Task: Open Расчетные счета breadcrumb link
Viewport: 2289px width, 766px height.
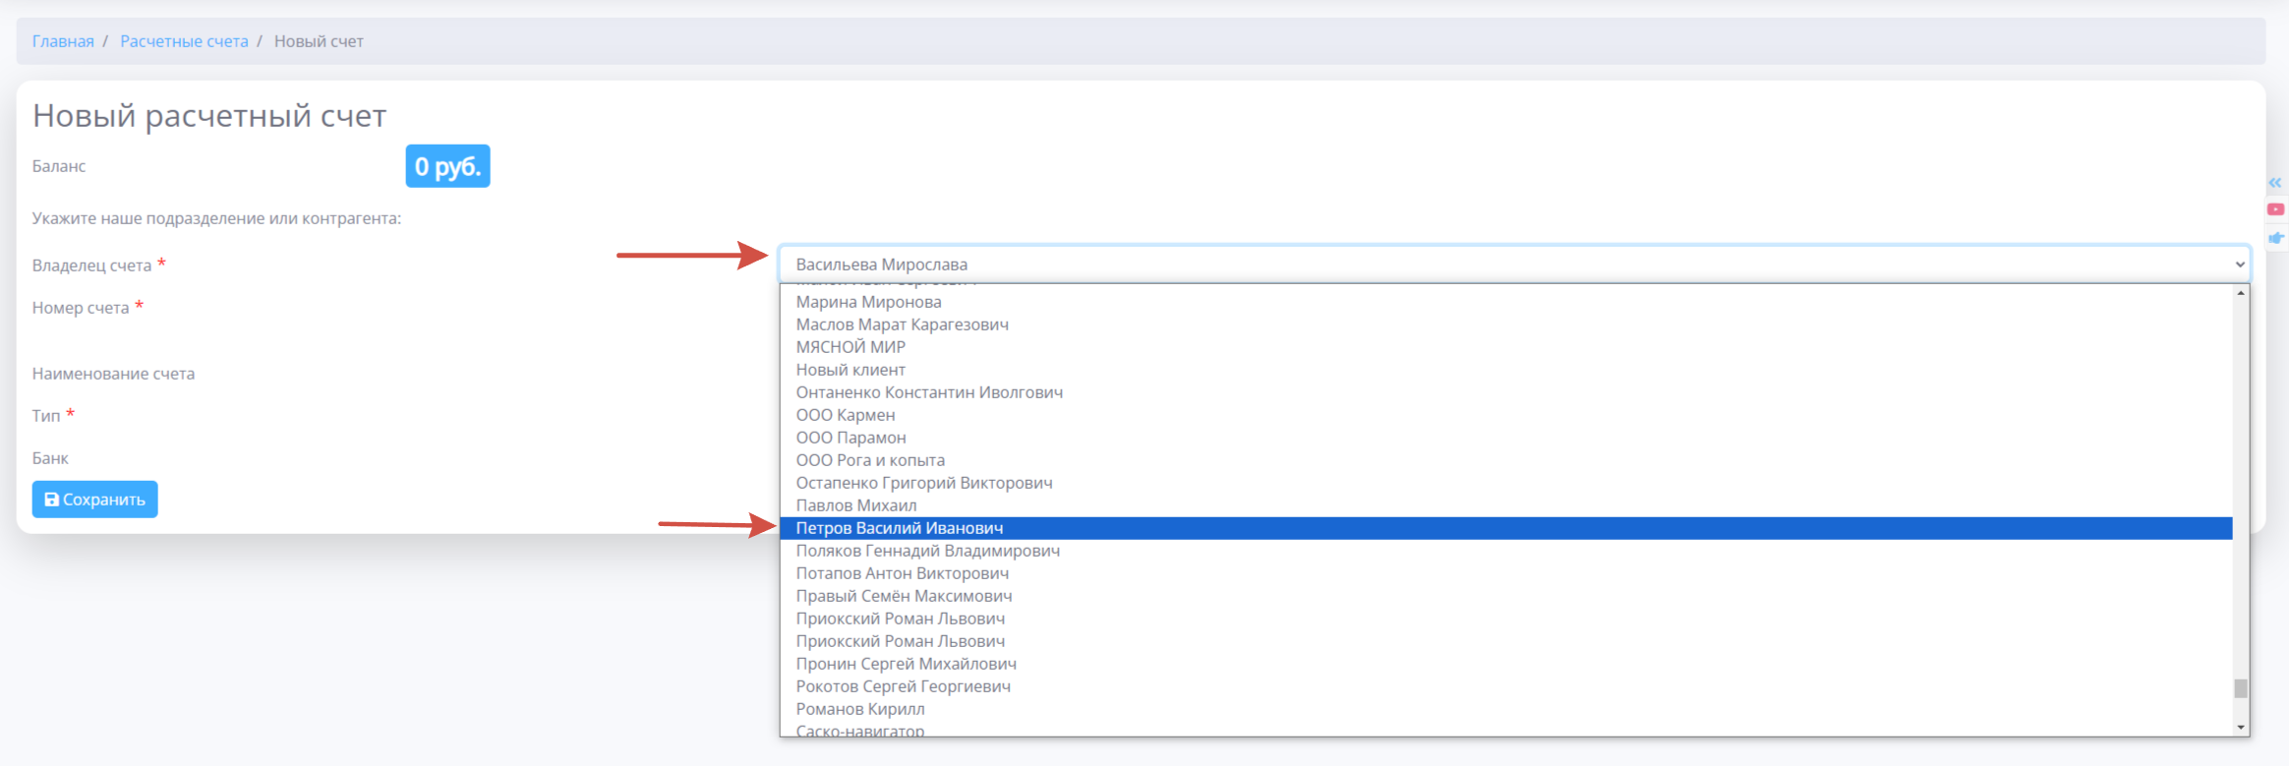Action: (x=184, y=41)
